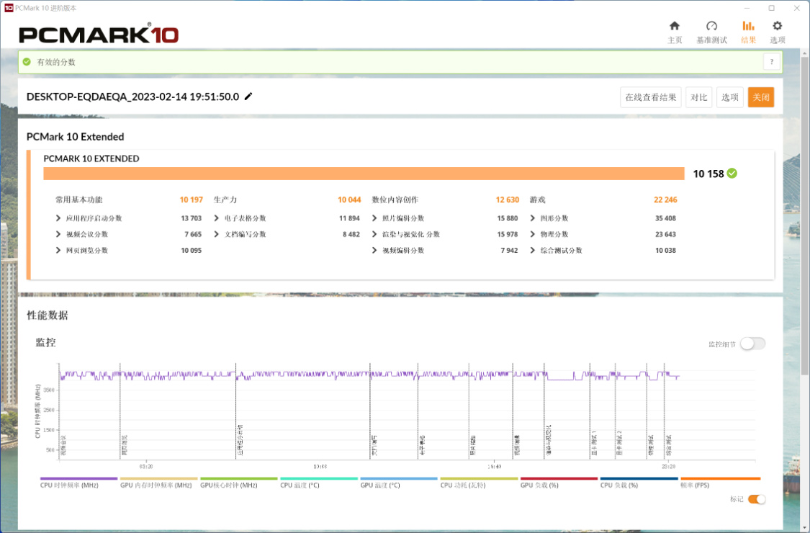Expand 电子表格分数 row

point(217,218)
